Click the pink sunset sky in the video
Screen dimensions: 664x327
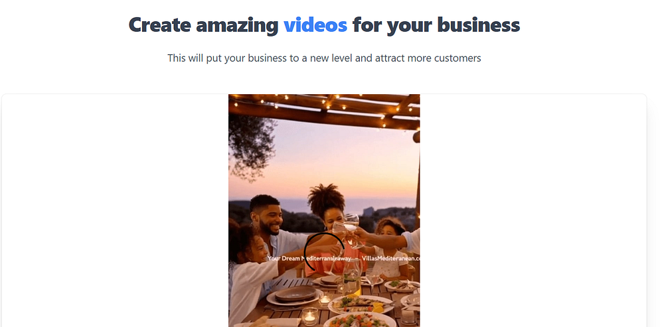[x=339, y=161]
